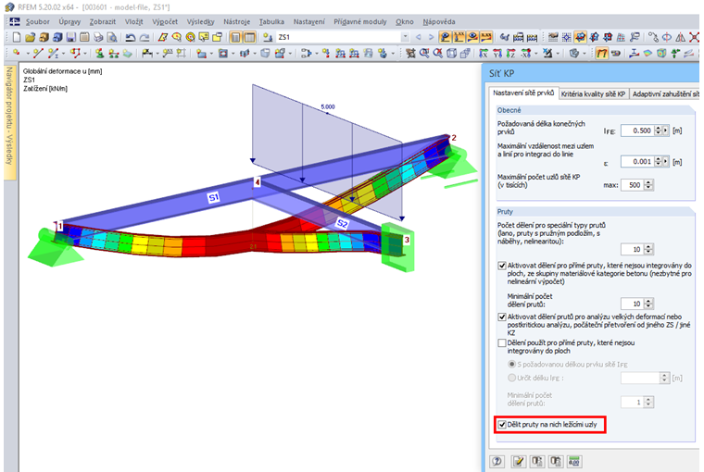This screenshot has width=704, height=472.
Task: Toggle the navigator panel display button
Action: pyautogui.click(x=235, y=37)
